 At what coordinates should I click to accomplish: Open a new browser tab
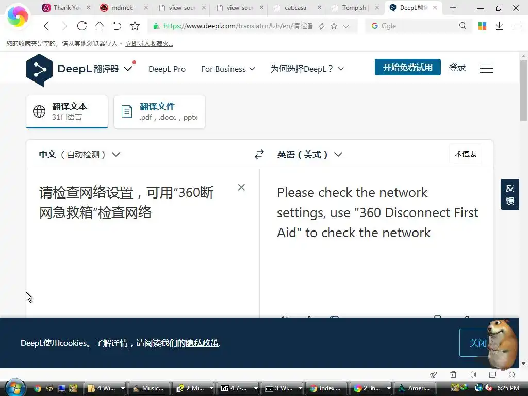[453, 8]
